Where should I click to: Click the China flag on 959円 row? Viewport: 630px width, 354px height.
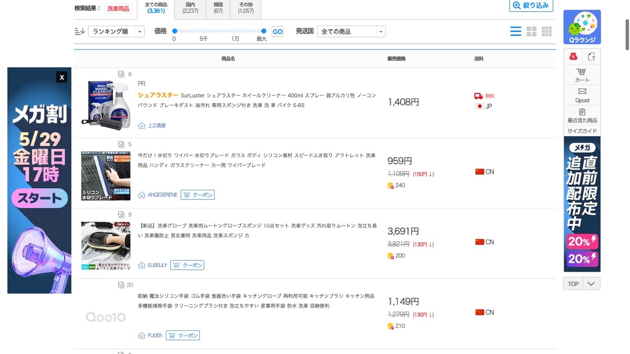click(479, 171)
